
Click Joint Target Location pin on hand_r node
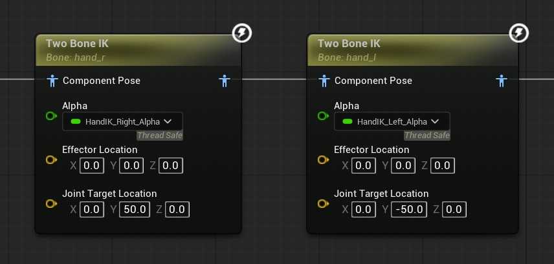[x=51, y=204]
